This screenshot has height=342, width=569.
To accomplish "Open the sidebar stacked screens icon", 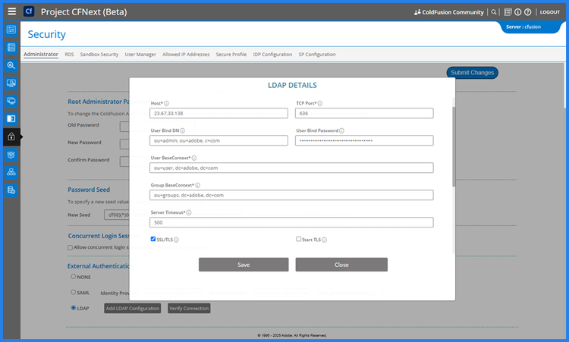I will click(11, 101).
